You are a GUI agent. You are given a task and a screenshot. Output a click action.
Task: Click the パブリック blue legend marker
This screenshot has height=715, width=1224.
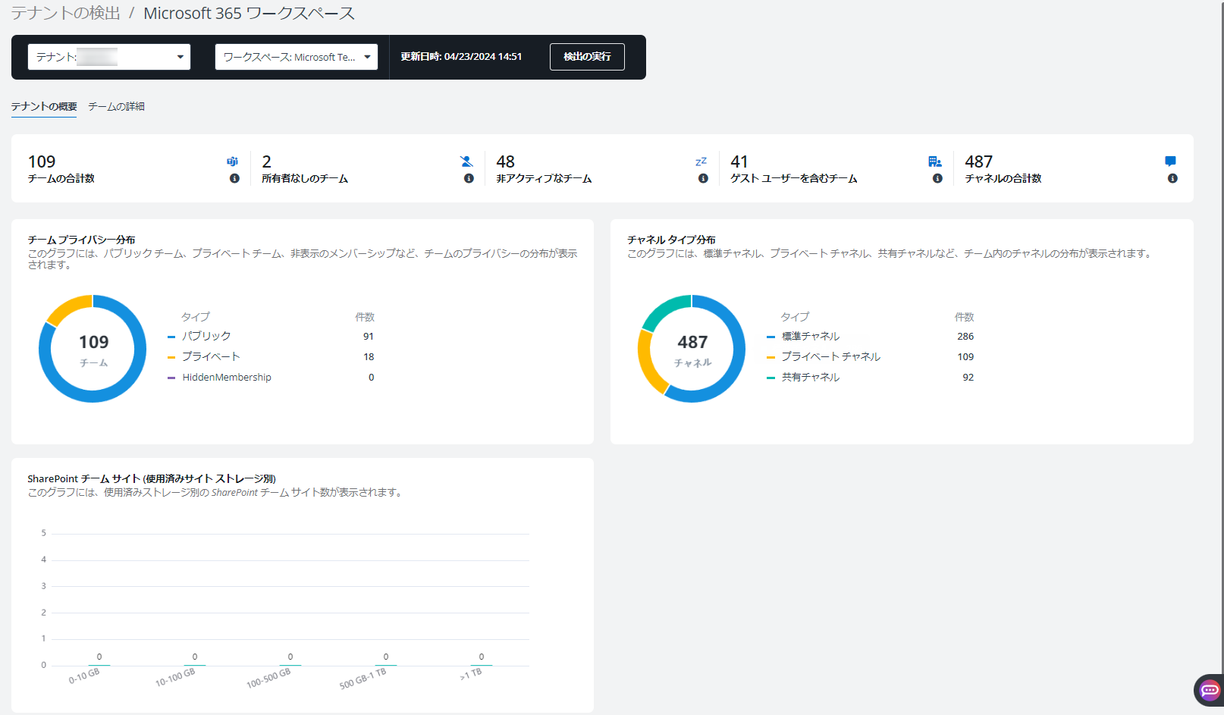pyautogui.click(x=171, y=337)
